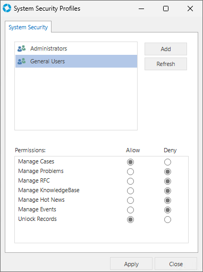Open the System Security tab

(28, 27)
